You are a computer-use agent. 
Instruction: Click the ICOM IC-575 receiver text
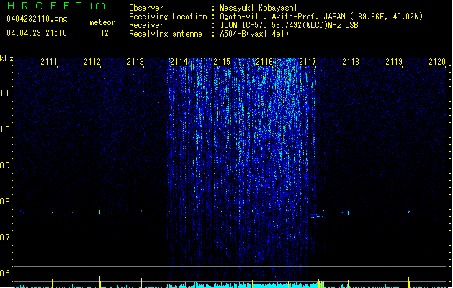pyautogui.click(x=289, y=25)
